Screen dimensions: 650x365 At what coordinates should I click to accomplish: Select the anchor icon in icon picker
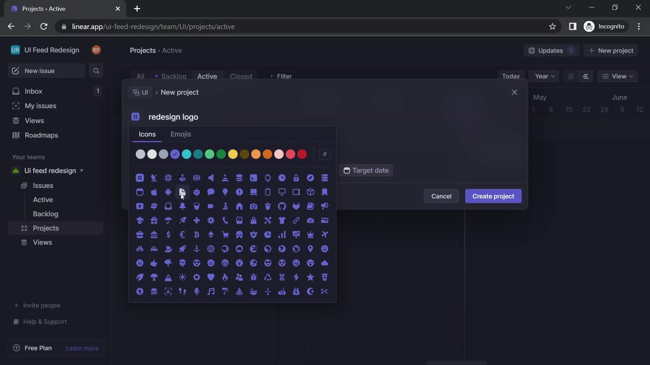click(197, 249)
